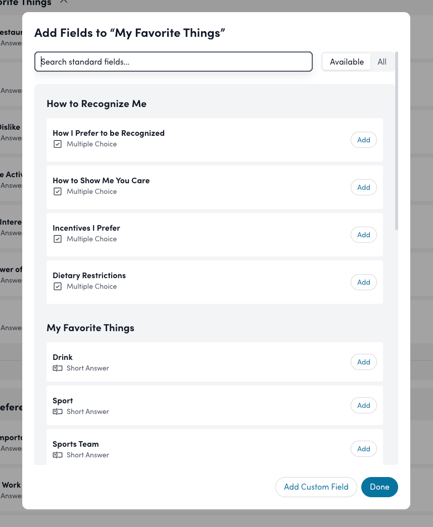Add the Dietary Restrictions field
This screenshot has height=527, width=433.
coord(364,283)
